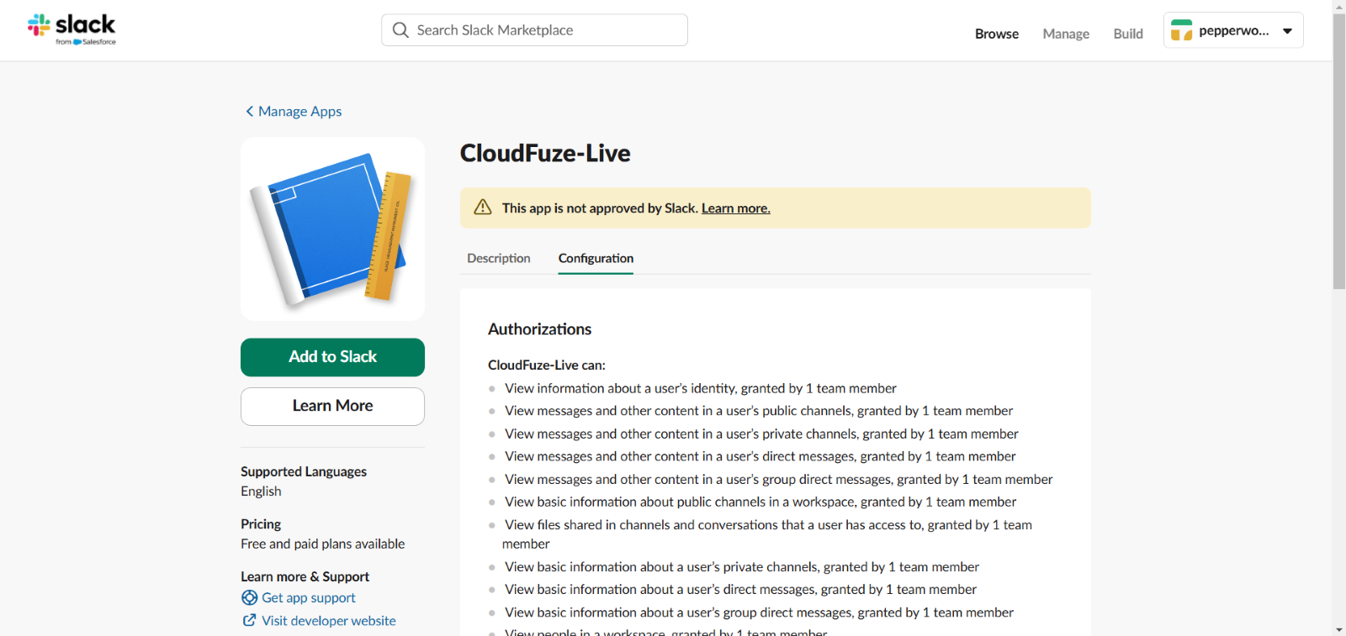Click the Add to Slack button
1346x636 pixels.
(332, 357)
